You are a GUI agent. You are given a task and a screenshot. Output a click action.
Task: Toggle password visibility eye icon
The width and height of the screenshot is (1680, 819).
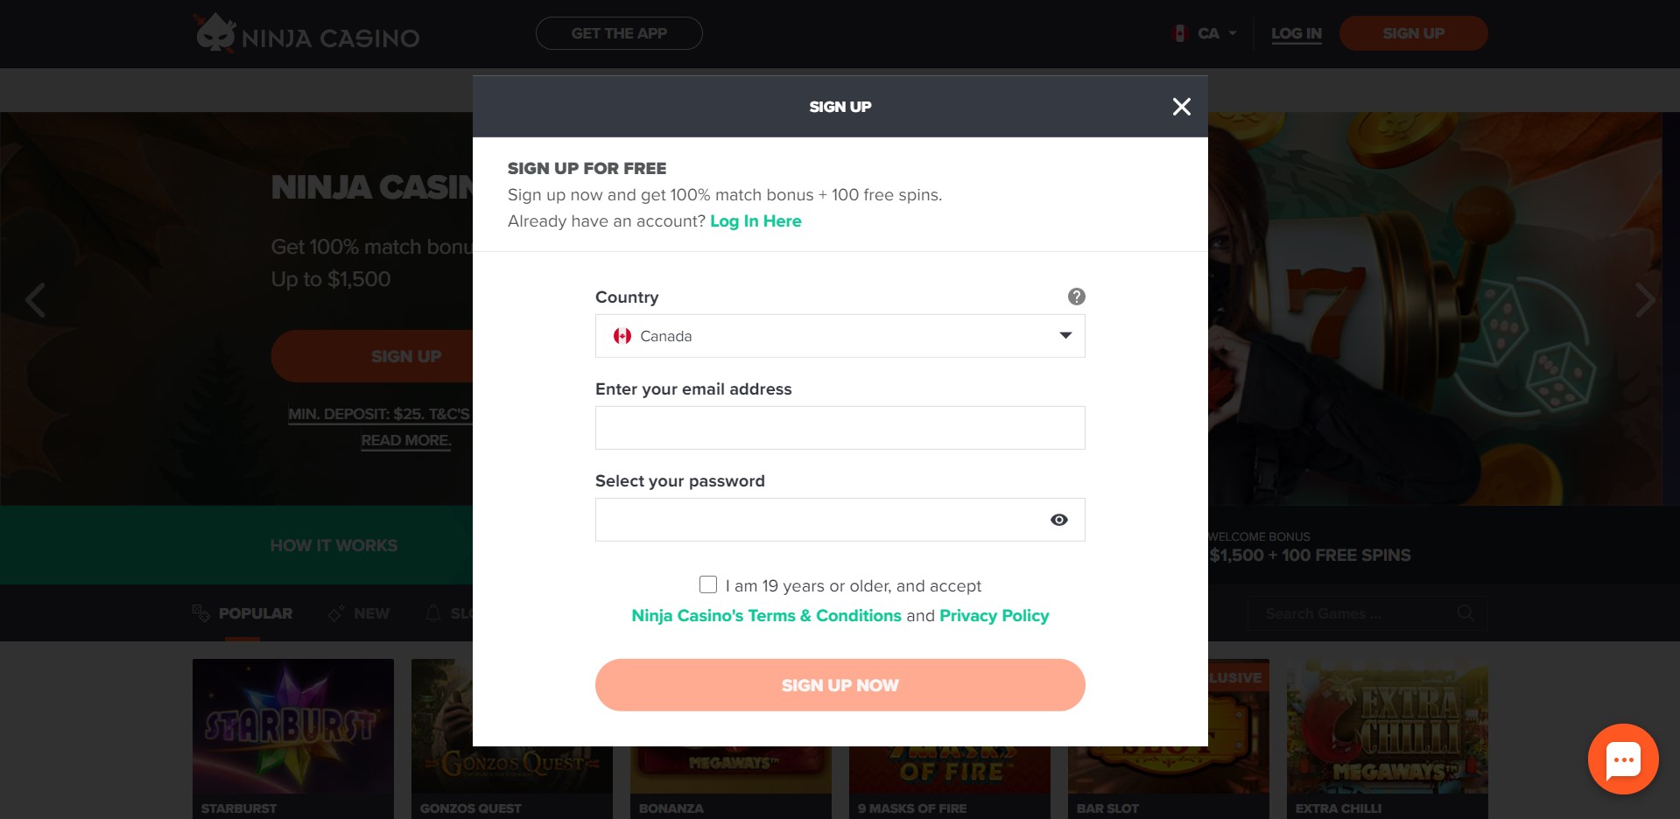click(x=1058, y=520)
